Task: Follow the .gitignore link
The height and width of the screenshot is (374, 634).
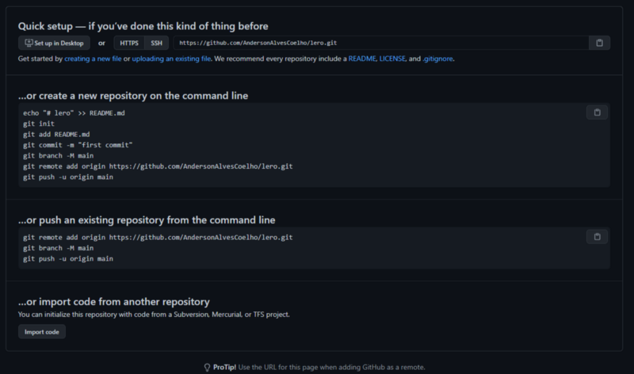Action: [x=438, y=59]
